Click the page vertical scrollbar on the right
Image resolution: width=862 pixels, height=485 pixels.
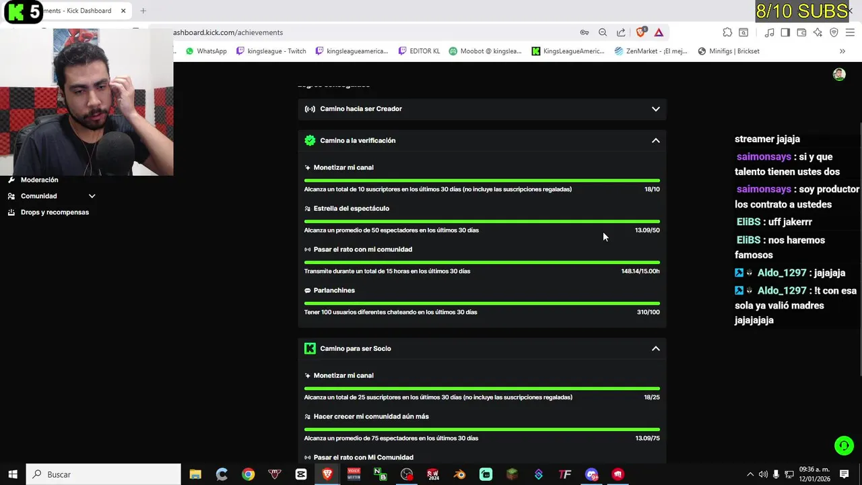[859, 251]
